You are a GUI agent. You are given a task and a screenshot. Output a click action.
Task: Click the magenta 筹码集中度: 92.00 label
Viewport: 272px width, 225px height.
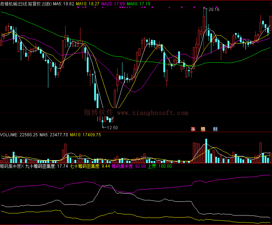[129, 166]
